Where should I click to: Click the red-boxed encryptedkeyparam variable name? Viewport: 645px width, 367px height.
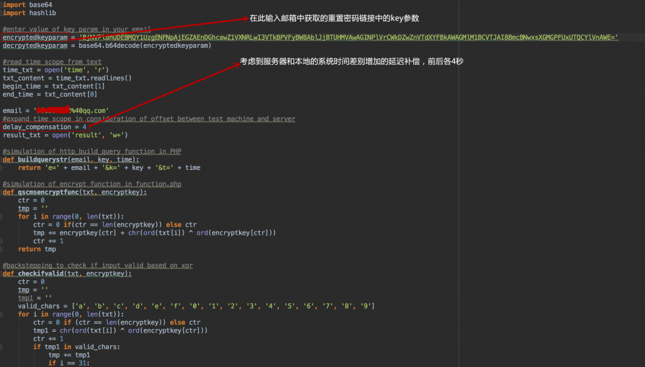(x=35, y=38)
